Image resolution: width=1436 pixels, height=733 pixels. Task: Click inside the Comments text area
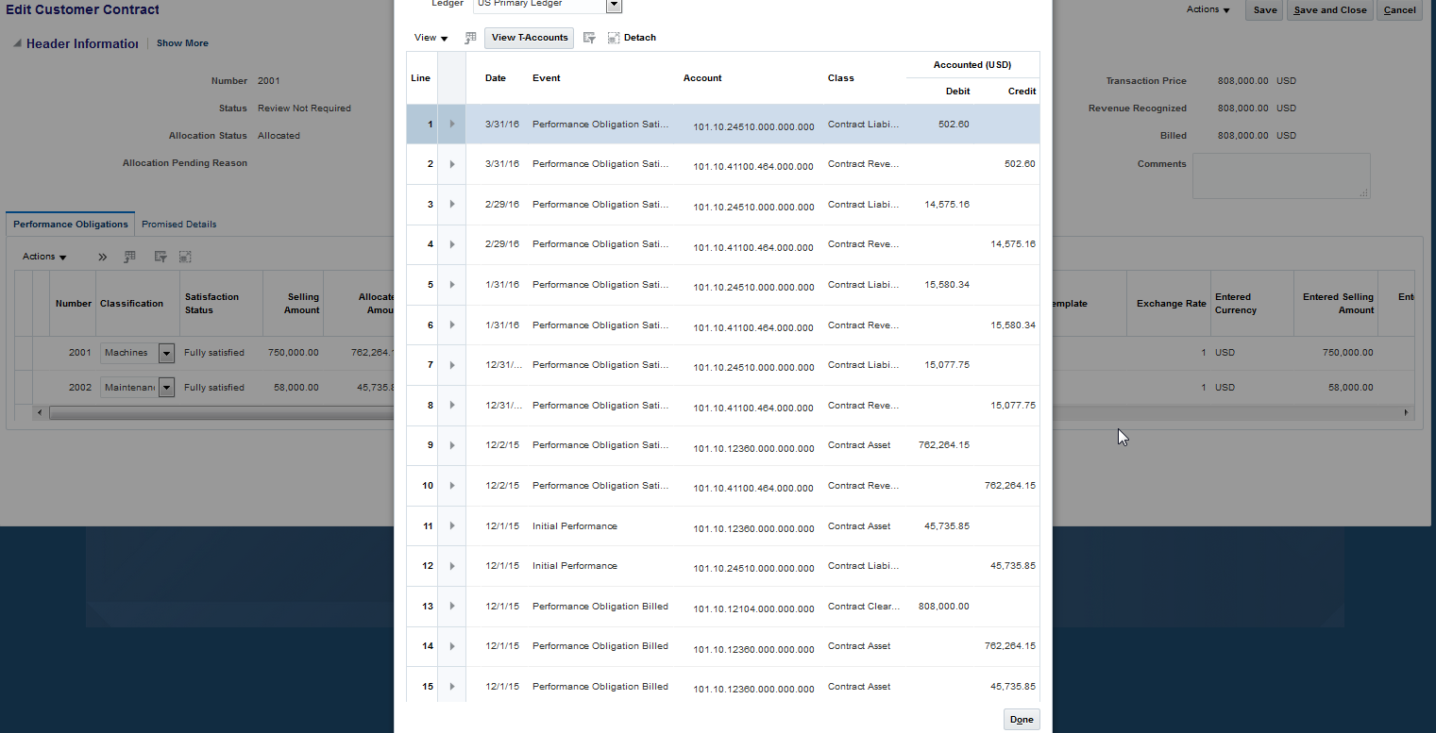[x=1281, y=176]
